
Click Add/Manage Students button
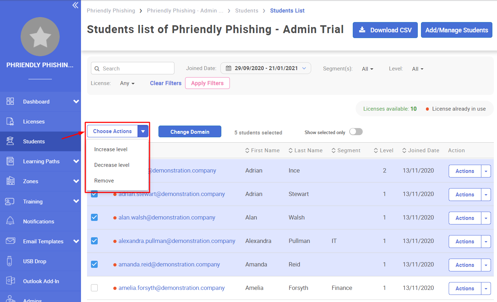click(457, 30)
